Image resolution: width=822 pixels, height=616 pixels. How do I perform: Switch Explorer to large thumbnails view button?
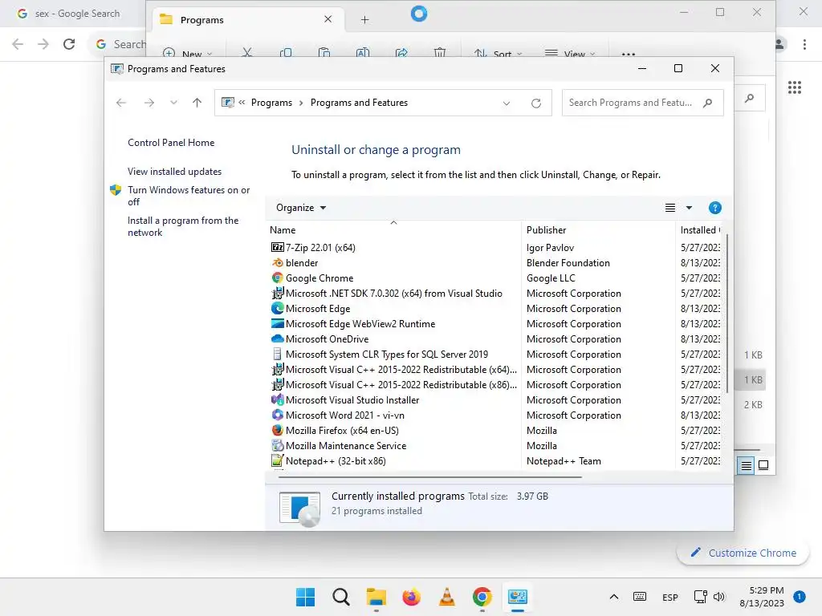[763, 465]
